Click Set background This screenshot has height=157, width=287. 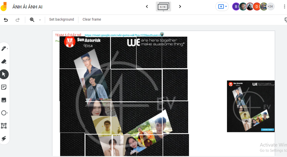[62, 20]
